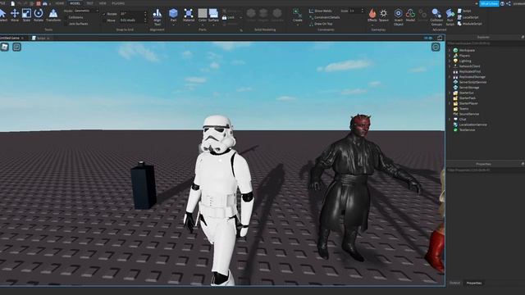Switch to the VIEW ribbon tab
The image size is (525, 295).
coord(103,3)
